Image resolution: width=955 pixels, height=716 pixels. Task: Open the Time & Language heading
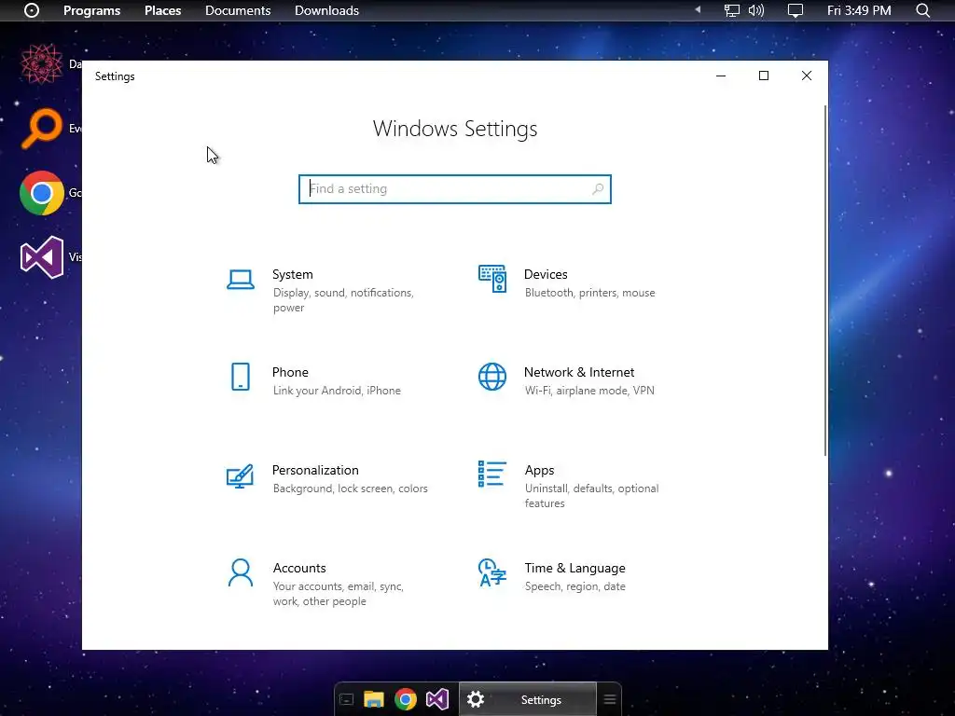[574, 568]
